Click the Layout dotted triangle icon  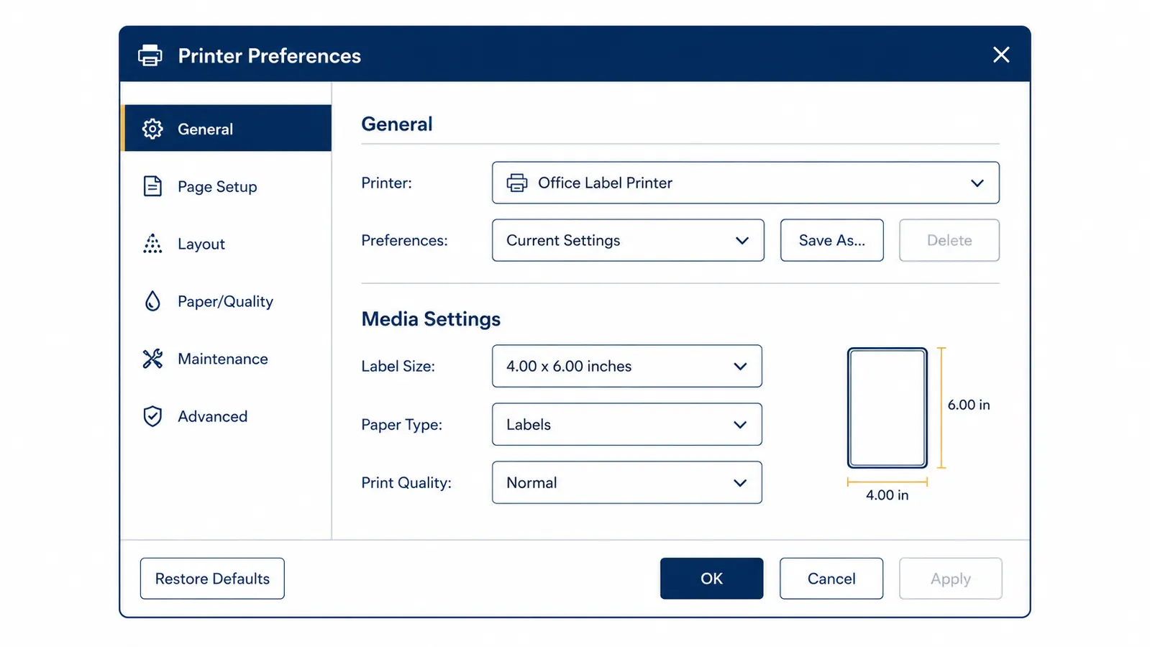152,244
